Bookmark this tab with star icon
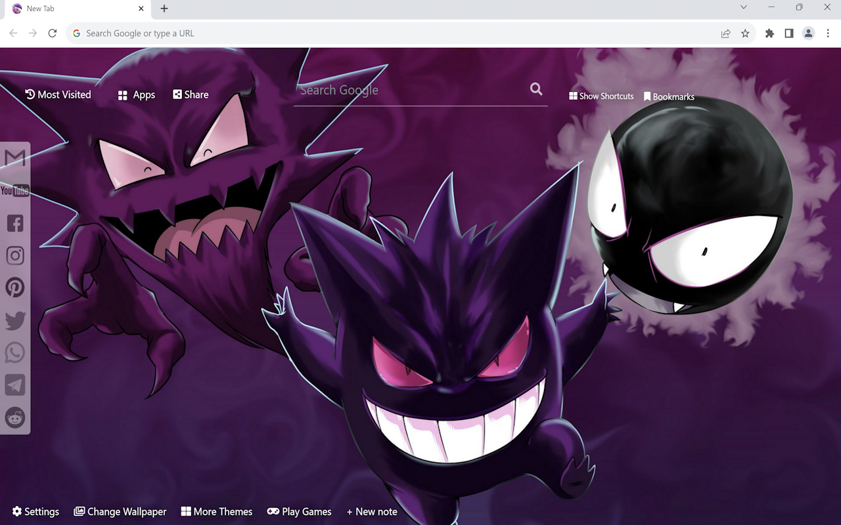Image resolution: width=841 pixels, height=525 pixels. [745, 33]
